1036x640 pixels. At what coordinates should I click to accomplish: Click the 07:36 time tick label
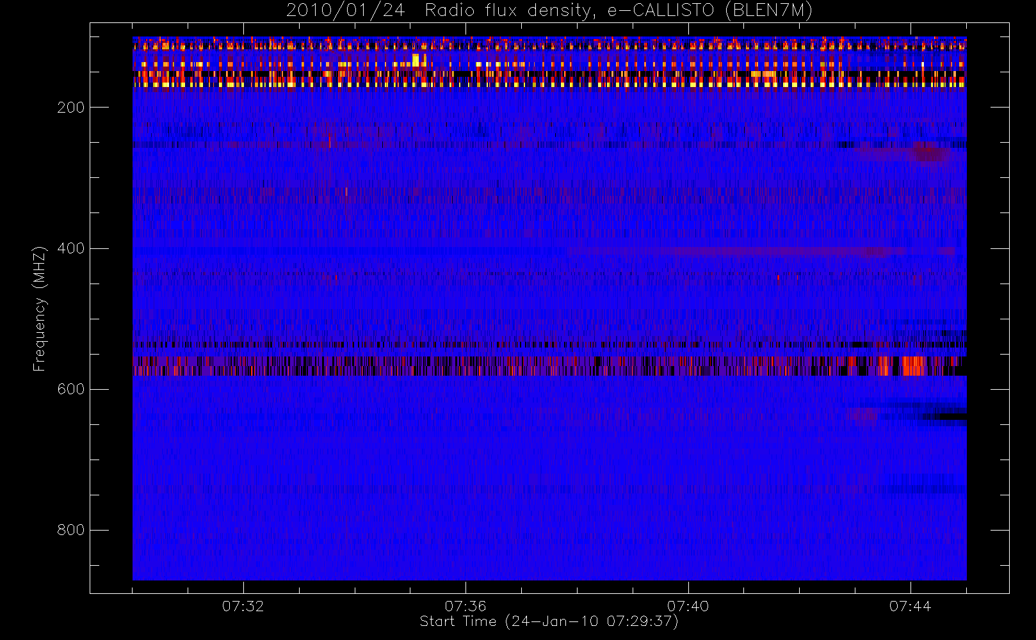(x=465, y=606)
